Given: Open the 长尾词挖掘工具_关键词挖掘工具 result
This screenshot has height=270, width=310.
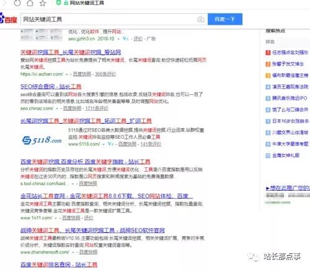Looking at the screenshot, I should [86, 121].
